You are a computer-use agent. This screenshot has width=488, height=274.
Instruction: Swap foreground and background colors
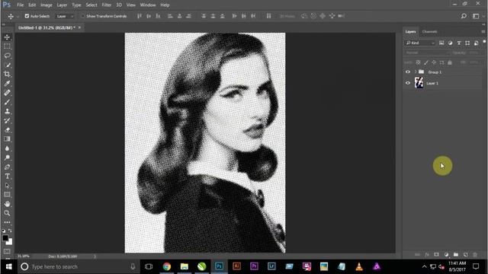coord(10,231)
